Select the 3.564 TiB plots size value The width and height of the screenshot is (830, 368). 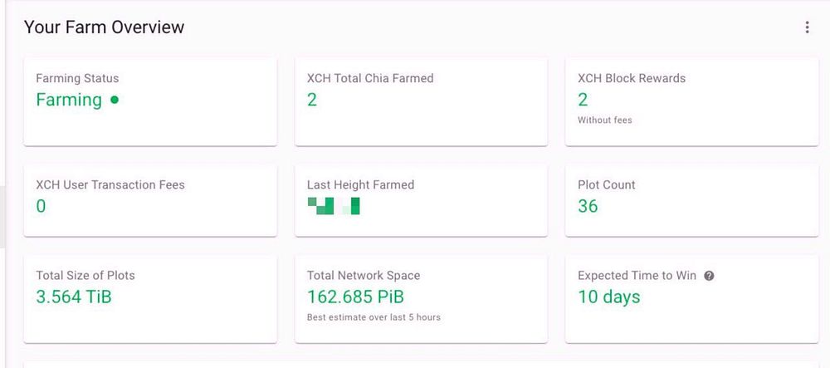point(74,297)
